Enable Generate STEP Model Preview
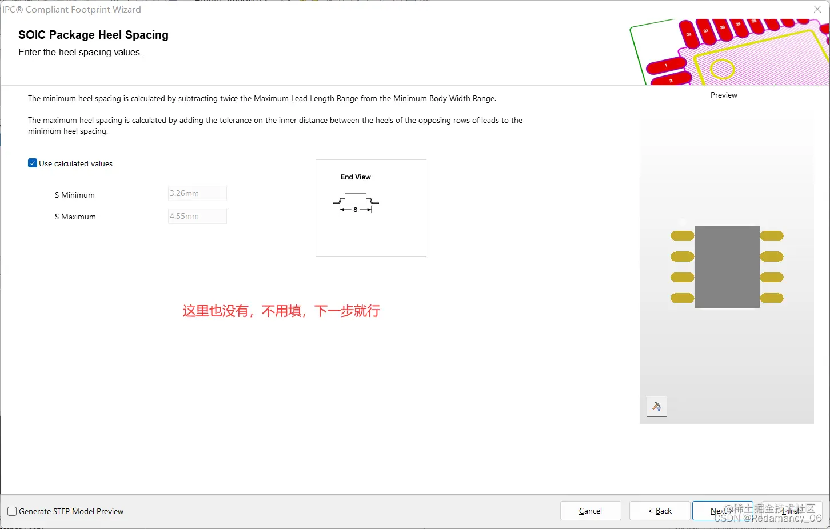This screenshot has width=830, height=529. pyautogui.click(x=11, y=511)
